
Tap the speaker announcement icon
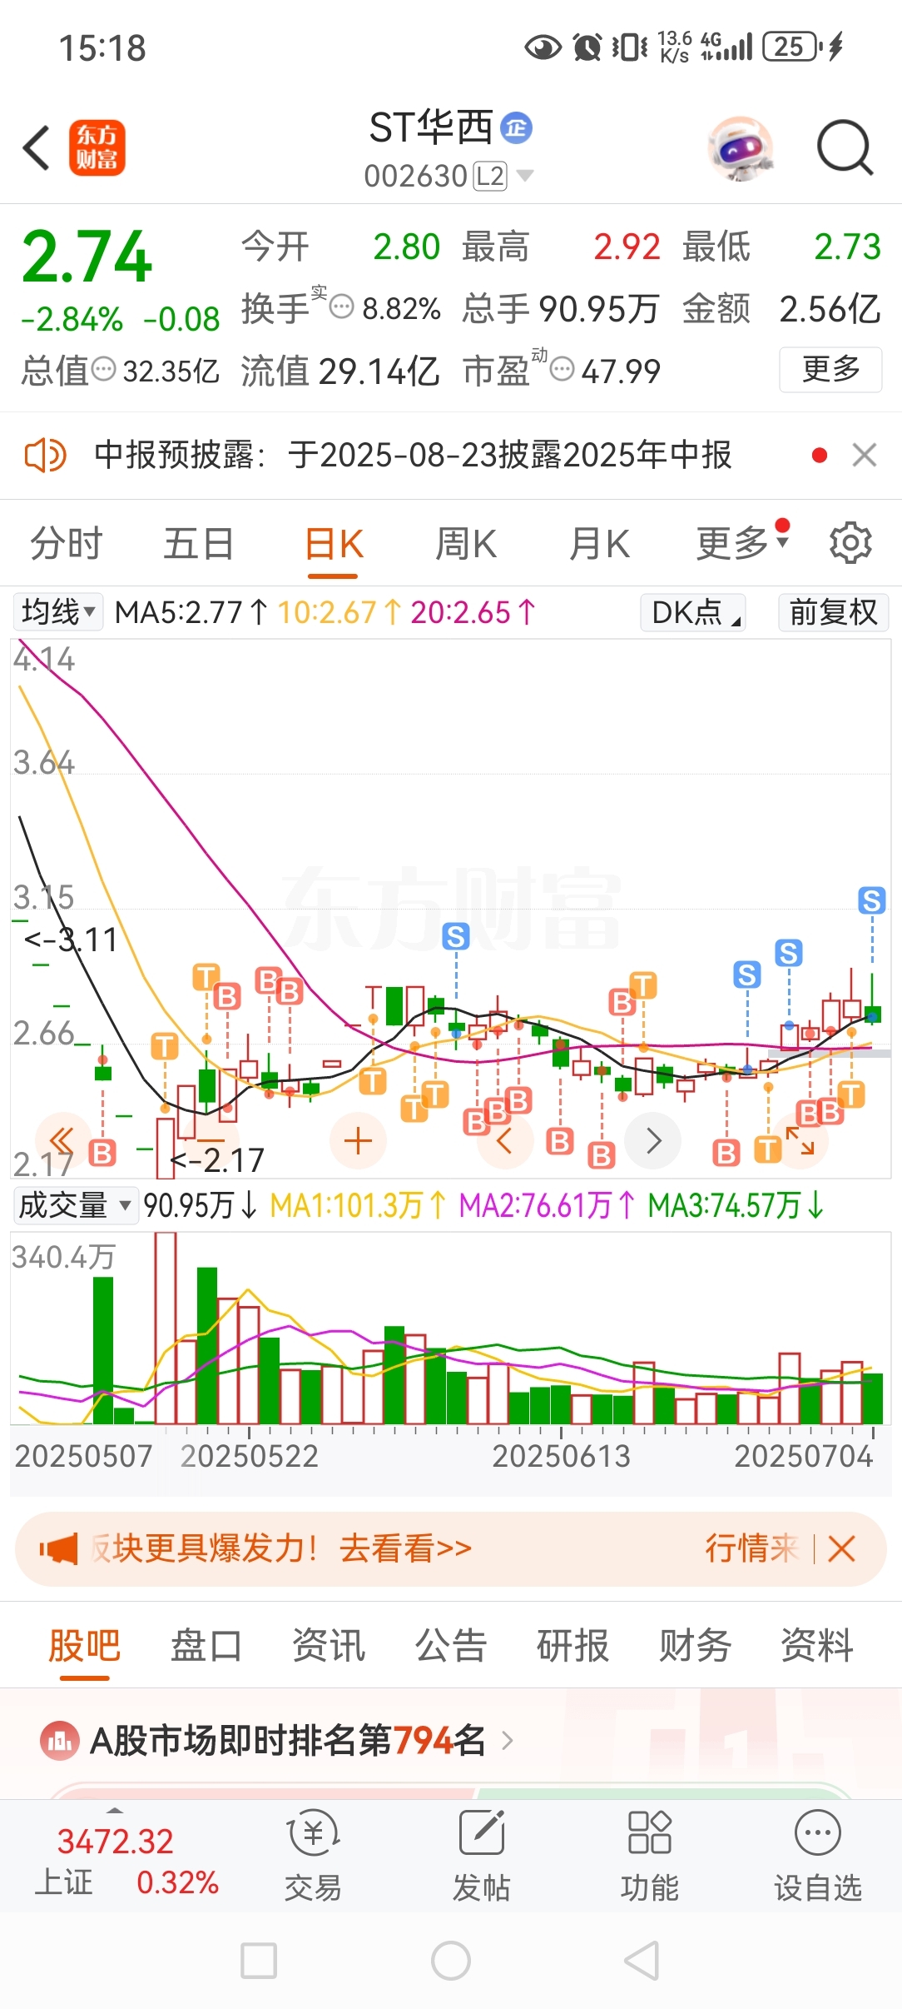pyautogui.click(x=45, y=456)
